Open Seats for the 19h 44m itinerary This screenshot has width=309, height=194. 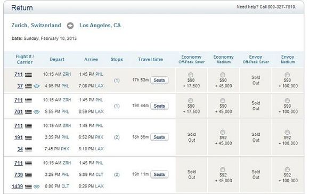[x=159, y=106]
